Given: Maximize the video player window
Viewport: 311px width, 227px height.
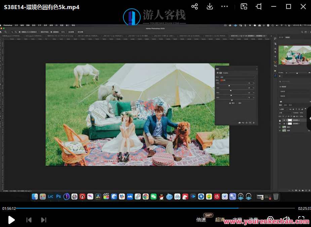Looking at the screenshot, I should (288, 6).
